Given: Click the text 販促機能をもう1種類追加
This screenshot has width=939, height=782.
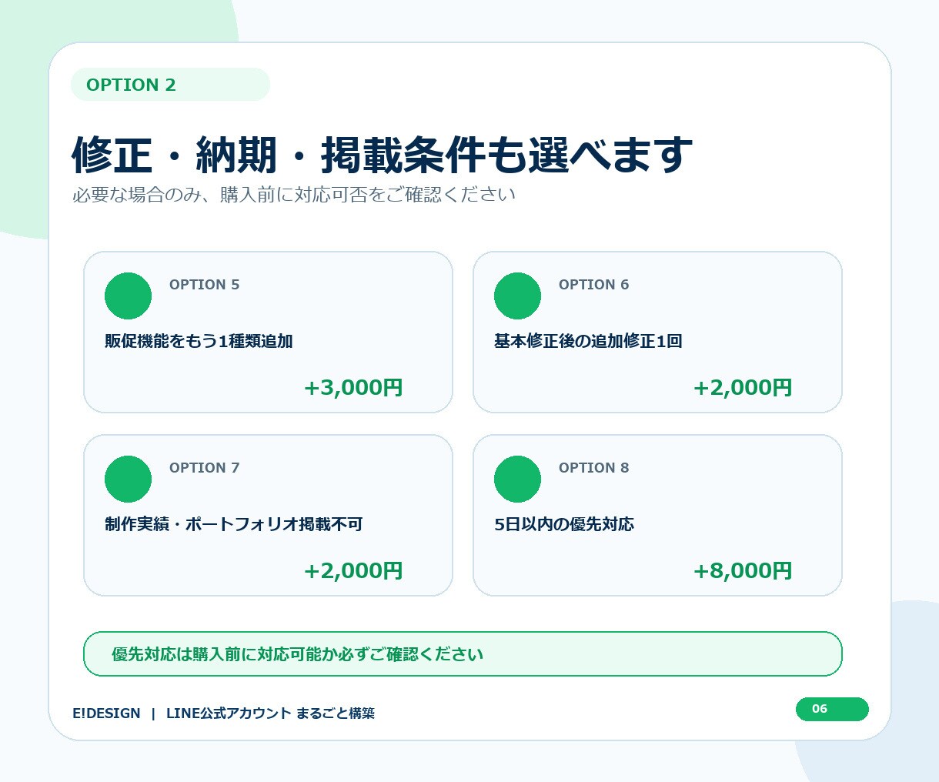Looking at the screenshot, I should pyautogui.click(x=199, y=341).
